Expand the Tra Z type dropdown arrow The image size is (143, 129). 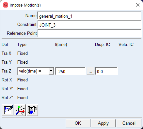51,71
